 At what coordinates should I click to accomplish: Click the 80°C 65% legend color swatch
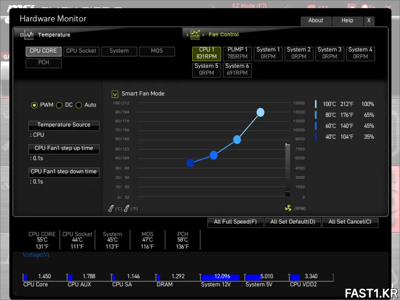pos(316,115)
